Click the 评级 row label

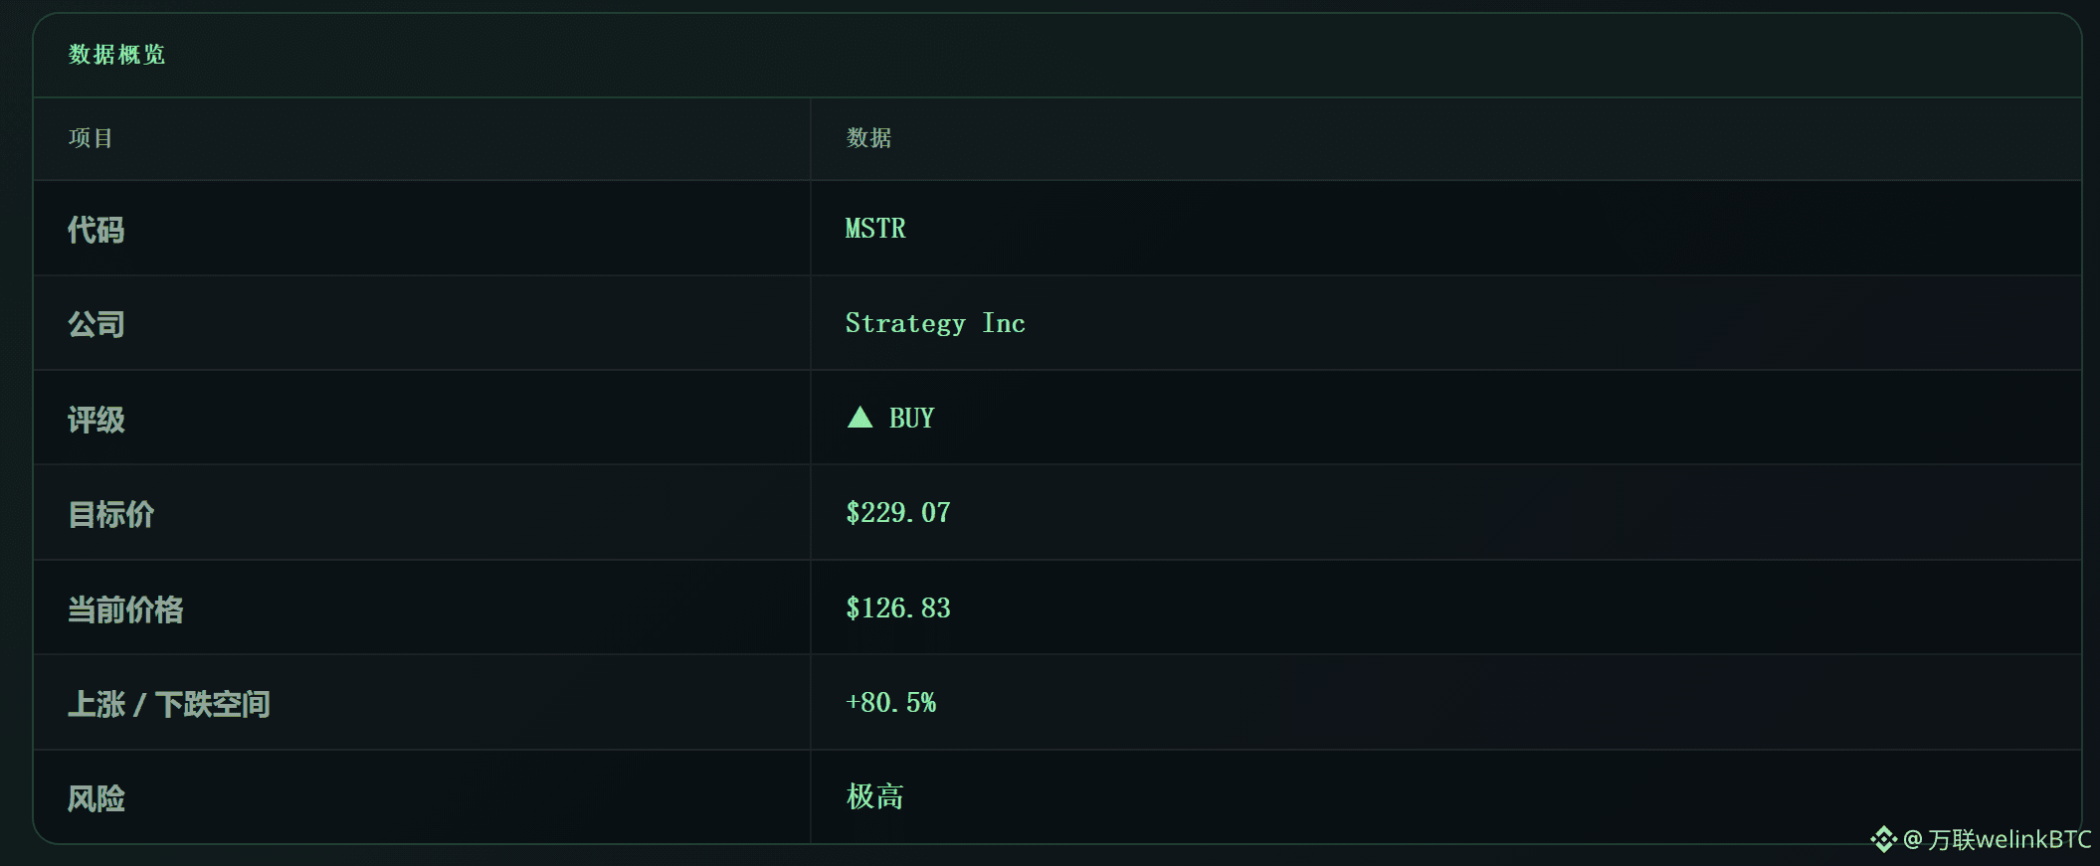(x=95, y=420)
